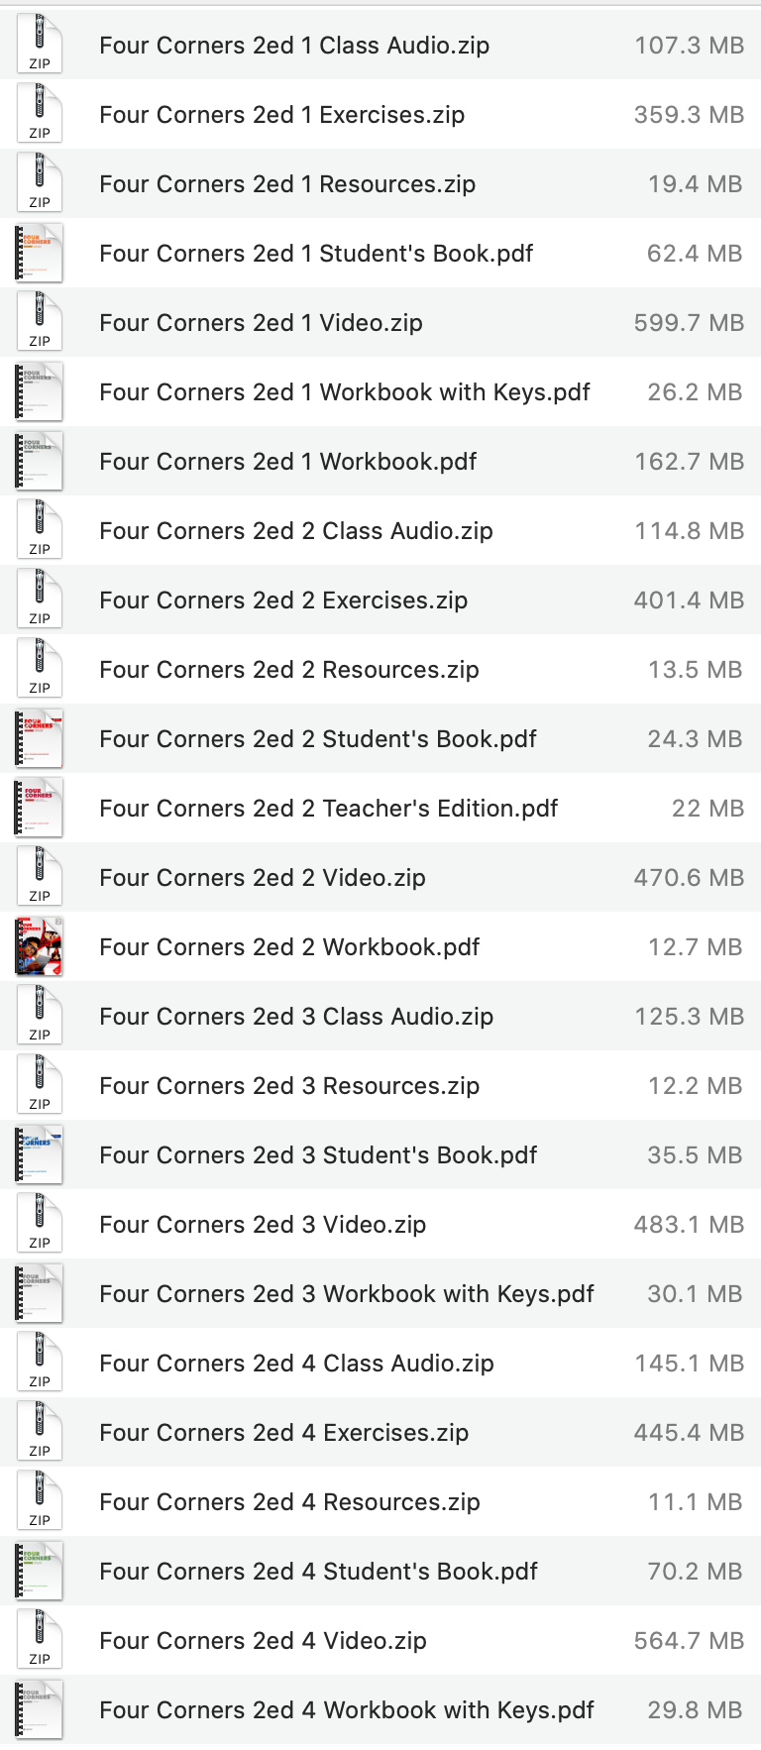
Task: Click the ZIP icon next to Four Corners 2ed 4 Video
Action: coord(38,1640)
